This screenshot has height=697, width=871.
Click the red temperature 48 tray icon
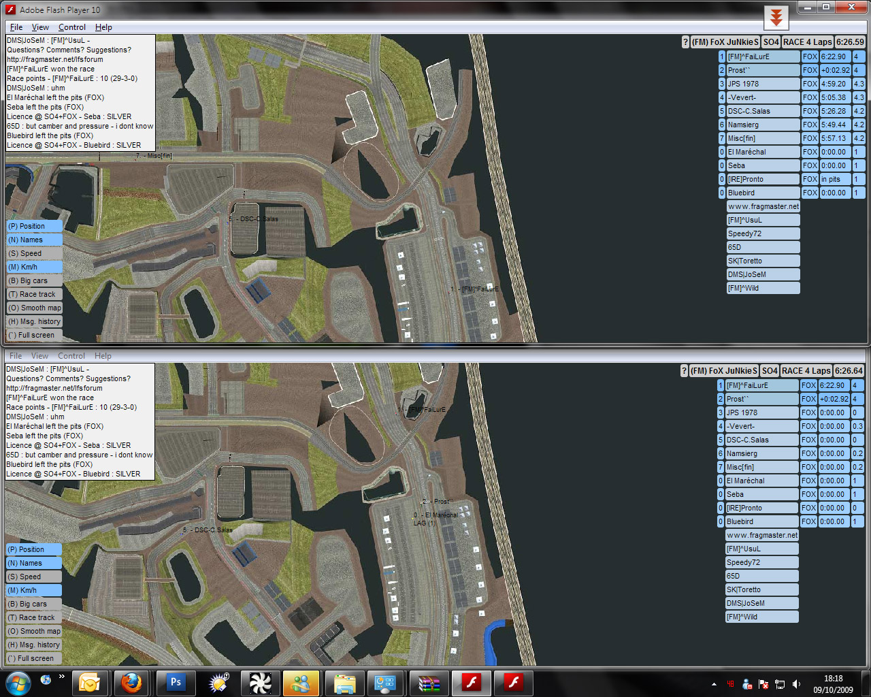pyautogui.click(x=730, y=684)
